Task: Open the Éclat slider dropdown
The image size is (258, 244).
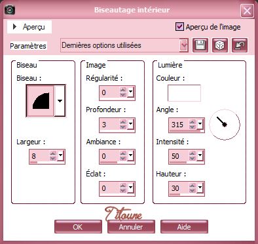Action: coord(130,188)
